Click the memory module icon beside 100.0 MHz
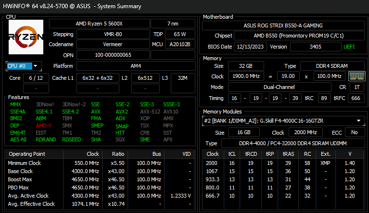Screen dimensions: 369x213 click(x=357, y=76)
